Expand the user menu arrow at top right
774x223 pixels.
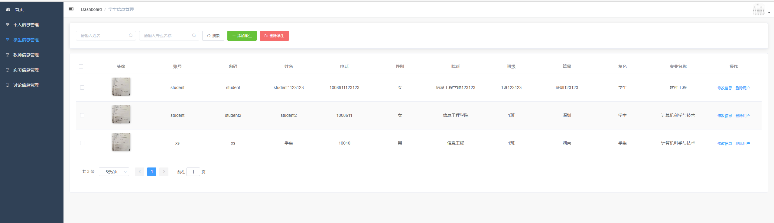pos(769,13)
